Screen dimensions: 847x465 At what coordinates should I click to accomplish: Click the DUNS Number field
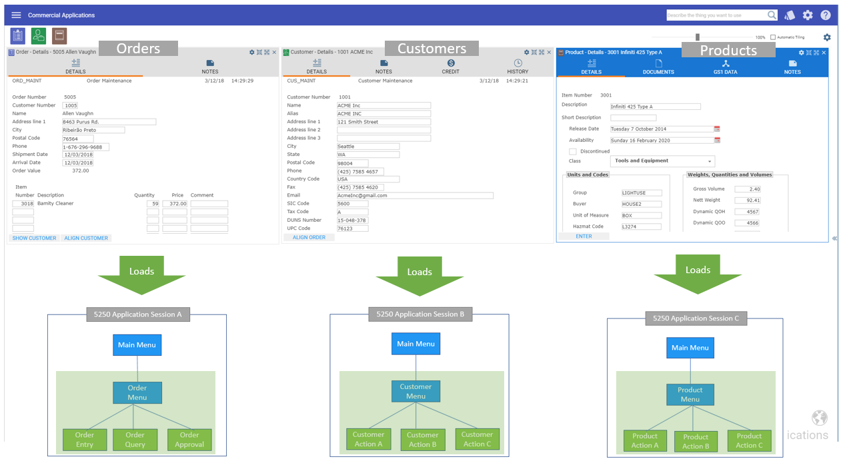click(x=353, y=221)
